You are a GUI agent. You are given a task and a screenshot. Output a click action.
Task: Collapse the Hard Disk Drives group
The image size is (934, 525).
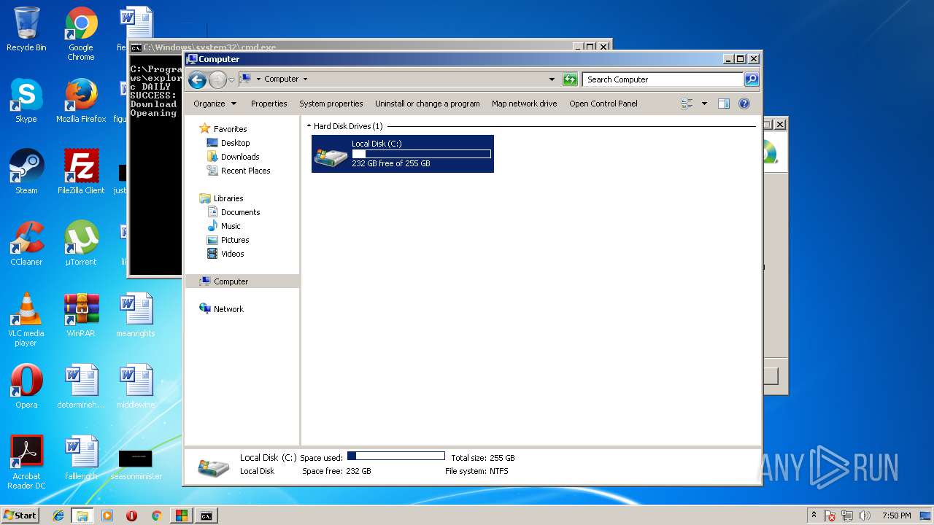coord(309,126)
